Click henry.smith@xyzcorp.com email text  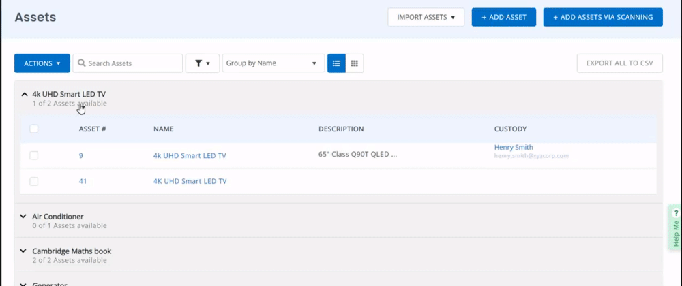tap(531, 156)
